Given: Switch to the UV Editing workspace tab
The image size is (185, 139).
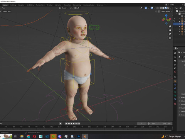Looking at the screenshot, I should 30,5.
